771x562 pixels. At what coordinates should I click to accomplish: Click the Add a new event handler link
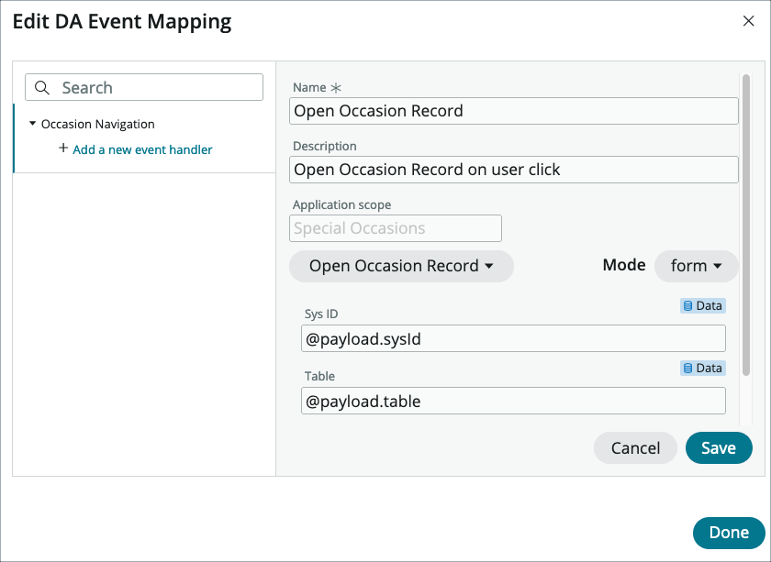(142, 149)
